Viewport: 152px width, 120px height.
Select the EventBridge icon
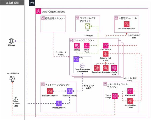(115, 96)
